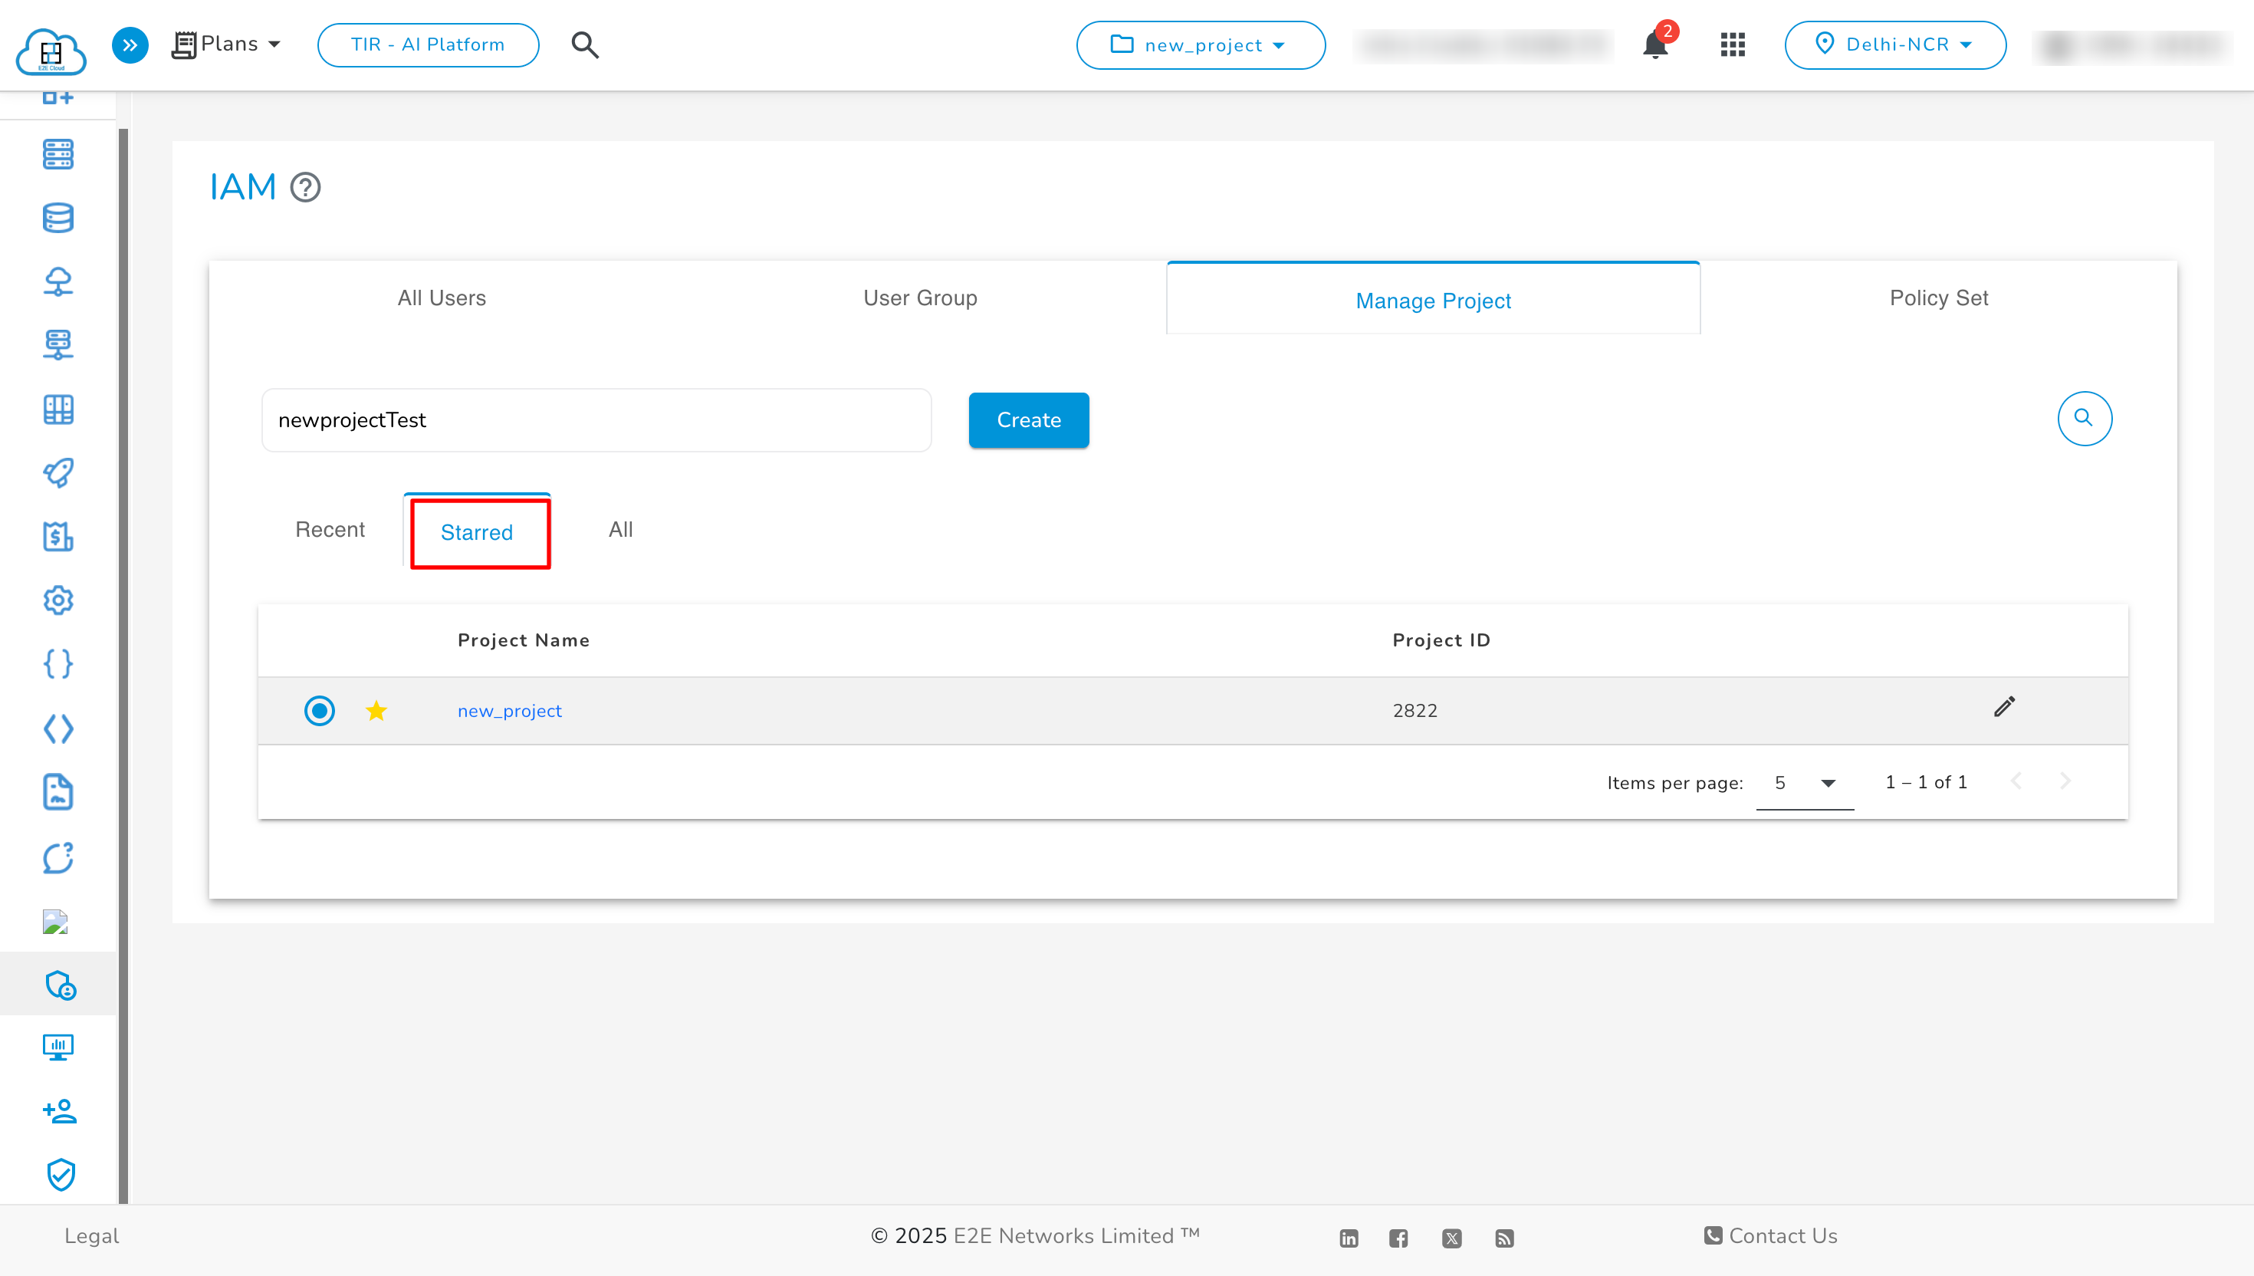This screenshot has width=2254, height=1276.
Task: Click the Create button
Action: [x=1027, y=419]
